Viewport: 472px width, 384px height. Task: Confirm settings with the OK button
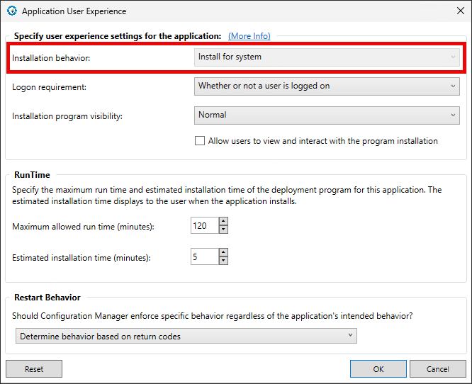[378, 369]
